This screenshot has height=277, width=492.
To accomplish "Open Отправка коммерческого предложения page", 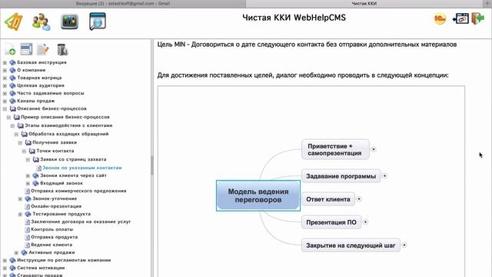I will (x=78, y=191).
